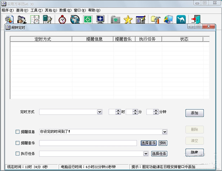Click the 定时方式 column header
The image size is (222, 171).
pyautogui.click(x=41, y=39)
